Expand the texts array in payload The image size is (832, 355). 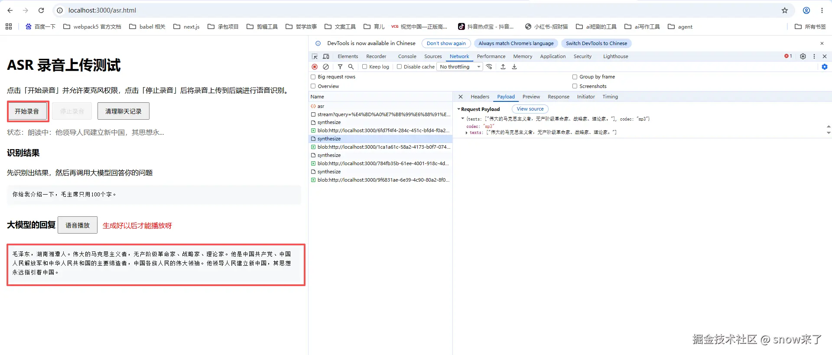click(467, 133)
